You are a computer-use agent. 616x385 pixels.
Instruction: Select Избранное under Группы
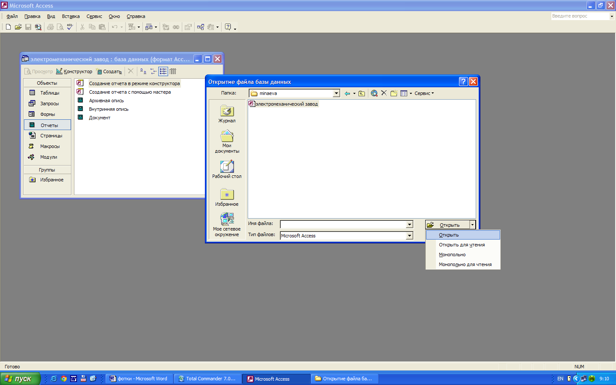(x=47, y=180)
